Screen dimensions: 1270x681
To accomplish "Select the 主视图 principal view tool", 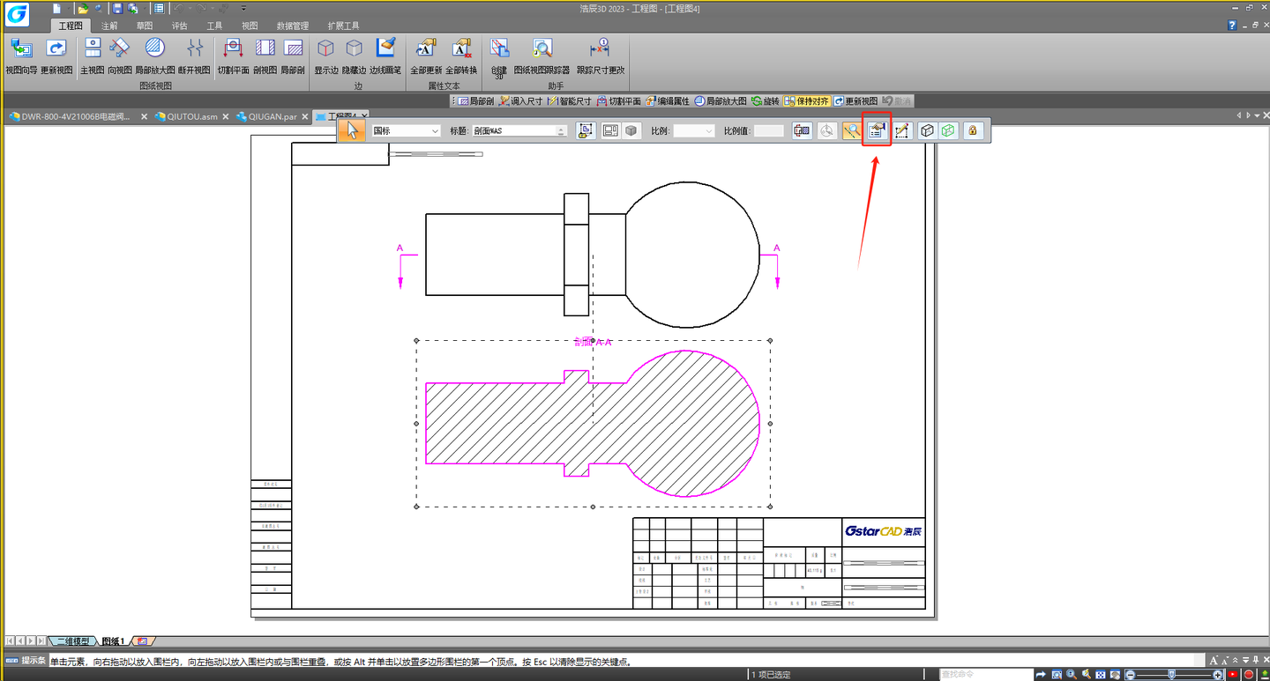I will [x=92, y=49].
